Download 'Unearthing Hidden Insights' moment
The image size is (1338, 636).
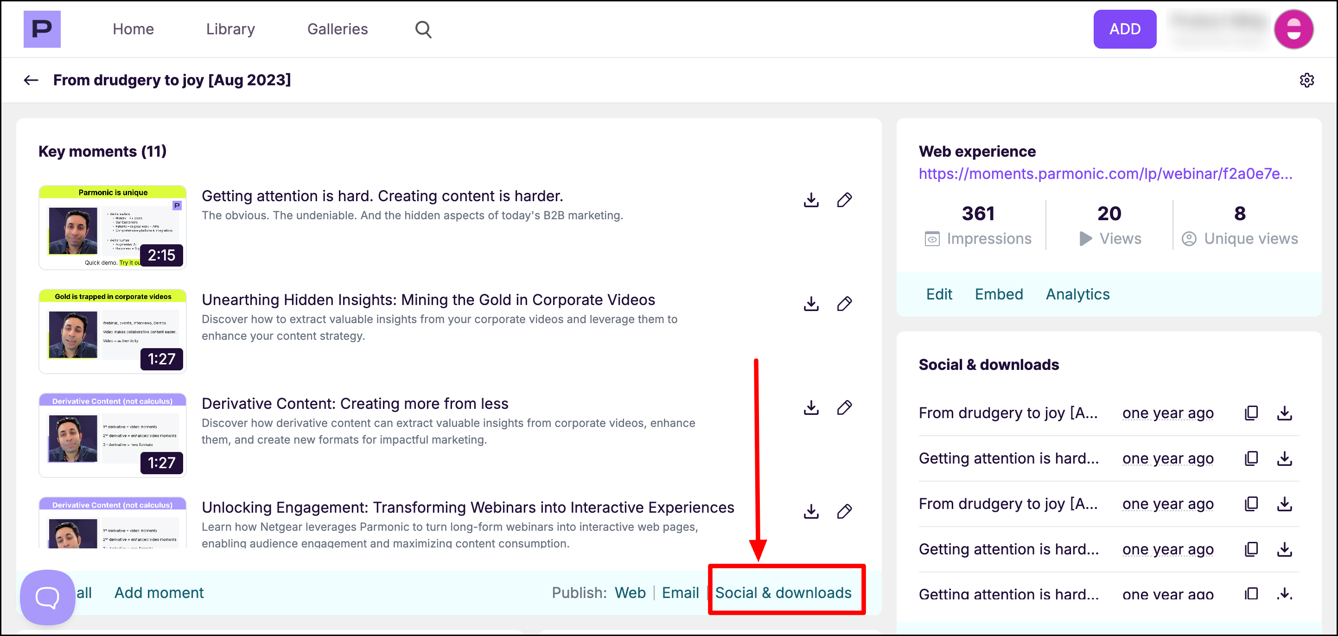coord(811,304)
